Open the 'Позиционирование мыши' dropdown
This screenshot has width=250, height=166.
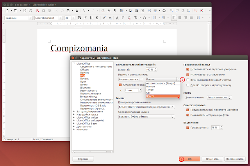pyautogui.click(x=146, y=107)
